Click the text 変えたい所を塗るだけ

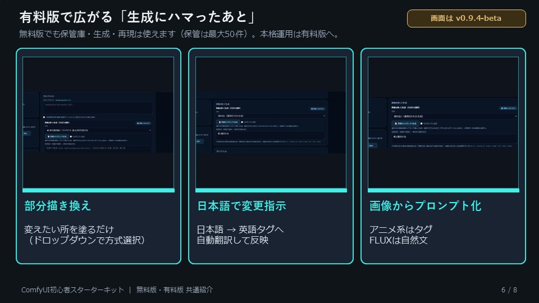click(69, 229)
